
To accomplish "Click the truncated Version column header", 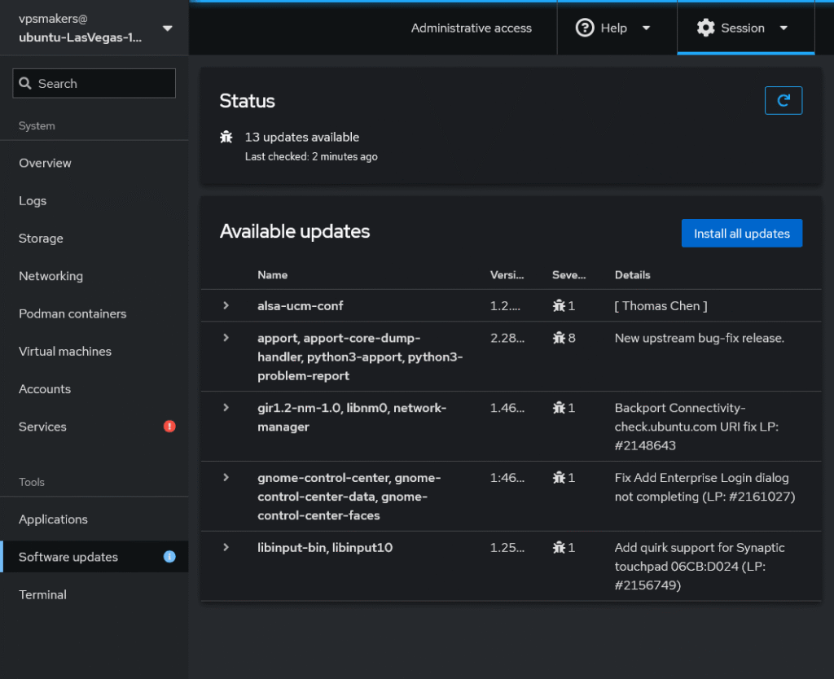I will point(507,275).
